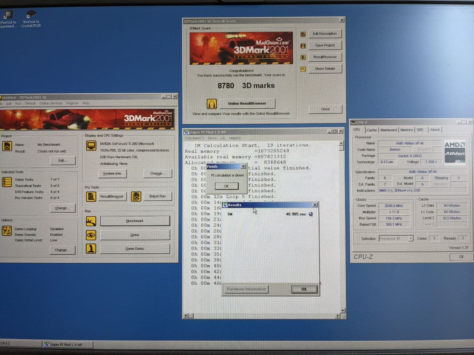
Task: Click the Pro Tools ResultBrowser button
Action: point(112,196)
